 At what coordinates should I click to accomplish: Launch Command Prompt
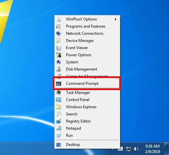coord(87,84)
